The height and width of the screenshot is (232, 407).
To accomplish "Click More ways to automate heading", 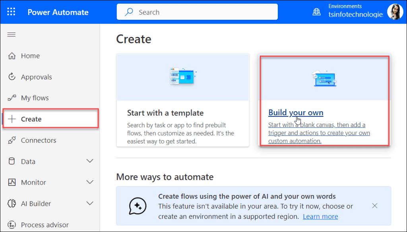I will coord(165,177).
